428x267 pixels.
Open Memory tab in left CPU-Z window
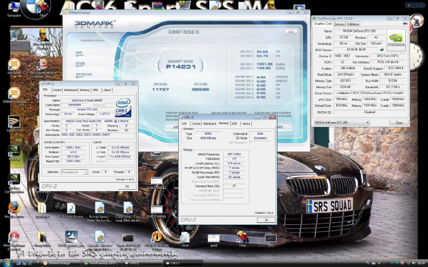click(x=85, y=90)
